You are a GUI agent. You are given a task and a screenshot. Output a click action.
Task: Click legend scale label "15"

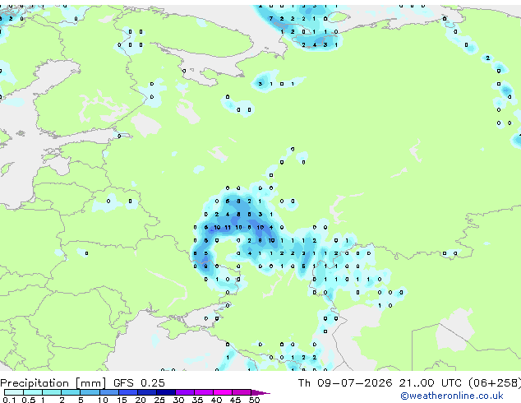tap(122, 400)
